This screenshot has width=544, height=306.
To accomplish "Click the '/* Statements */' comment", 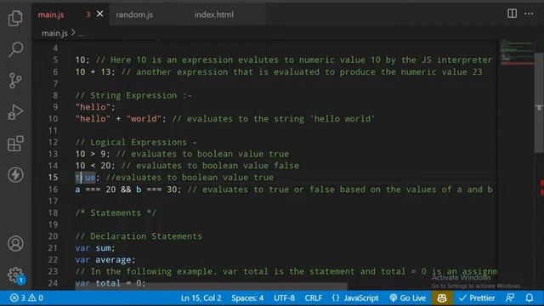I will pos(116,212).
